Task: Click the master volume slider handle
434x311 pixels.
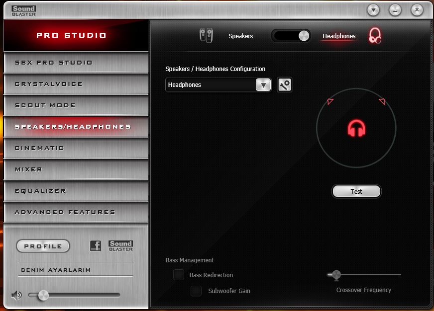Action: click(x=43, y=295)
